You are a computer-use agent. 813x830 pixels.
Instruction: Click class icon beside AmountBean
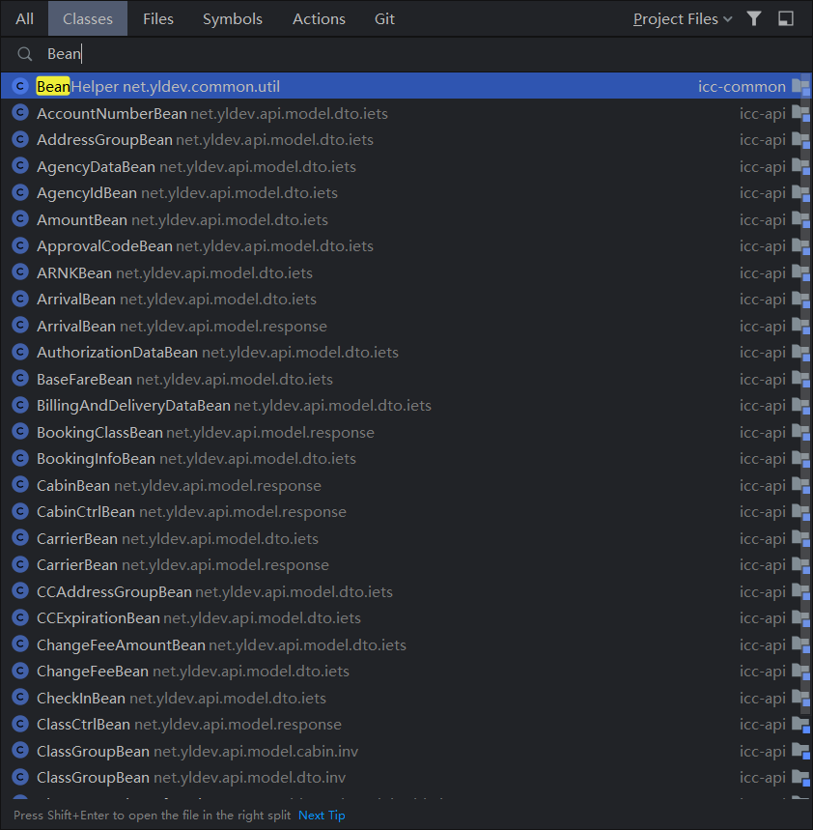(20, 218)
